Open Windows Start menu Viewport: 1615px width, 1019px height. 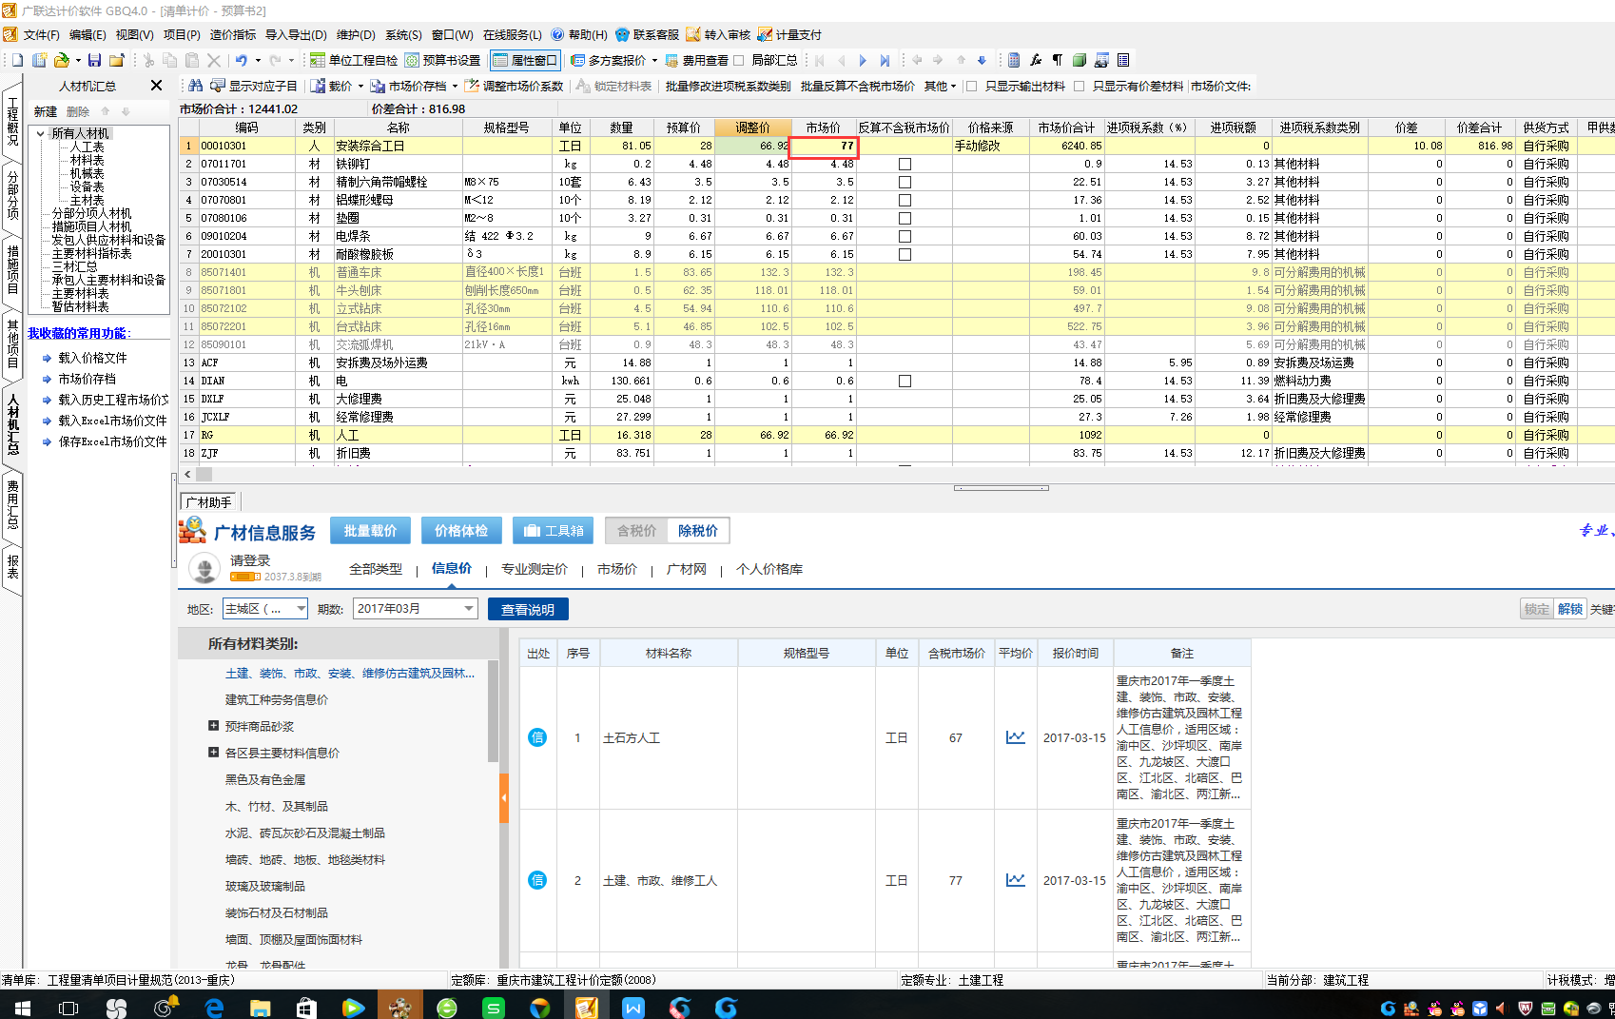(21, 1007)
